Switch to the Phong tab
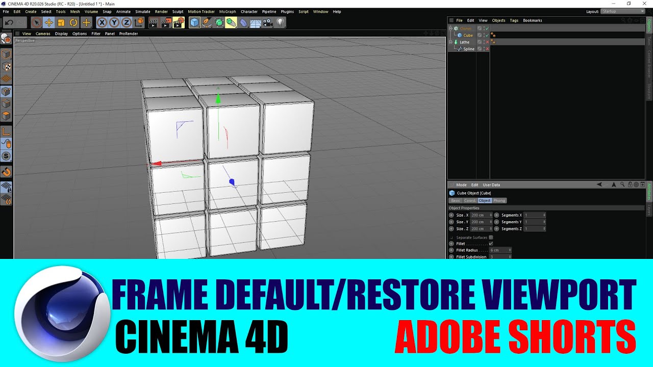Viewport: 653px width, 367px height. click(499, 200)
